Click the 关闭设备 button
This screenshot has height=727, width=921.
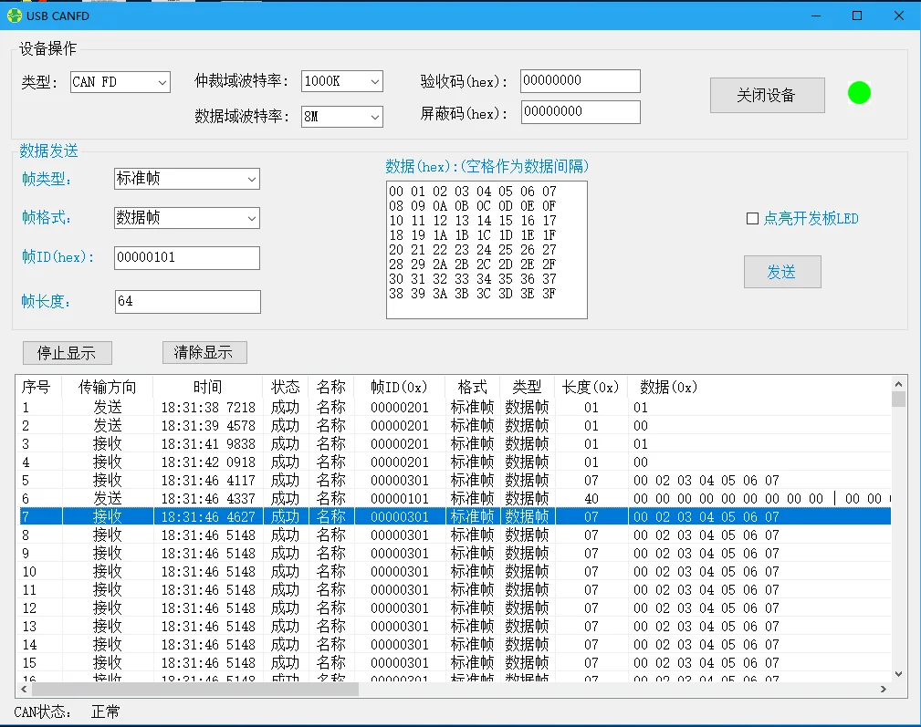click(x=767, y=95)
